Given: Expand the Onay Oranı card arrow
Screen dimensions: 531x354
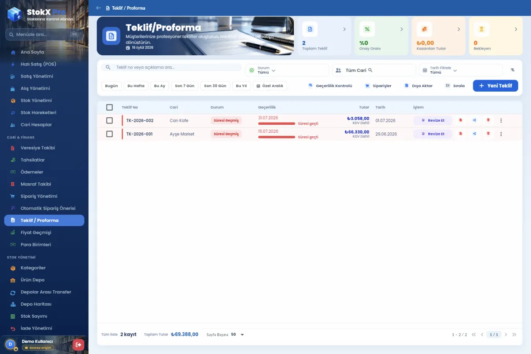Looking at the screenshot, I should click(401, 29).
